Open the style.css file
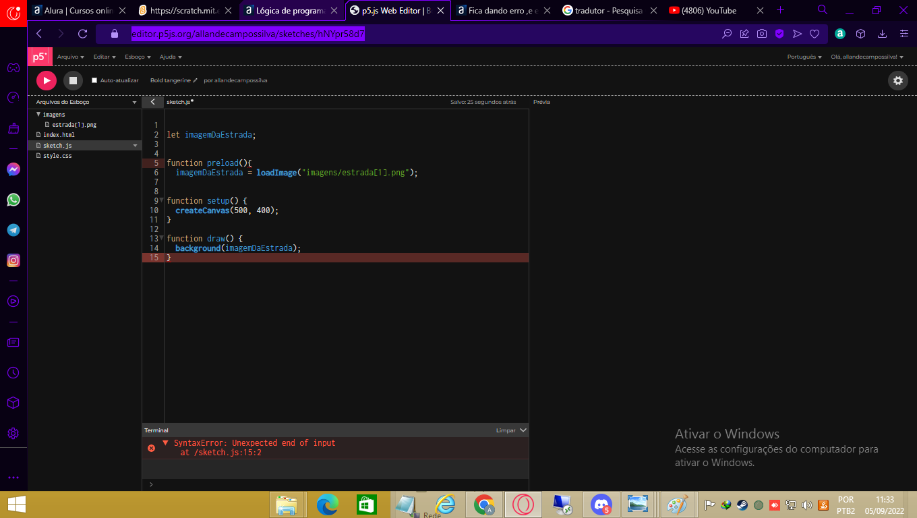The image size is (917, 518). 57,156
